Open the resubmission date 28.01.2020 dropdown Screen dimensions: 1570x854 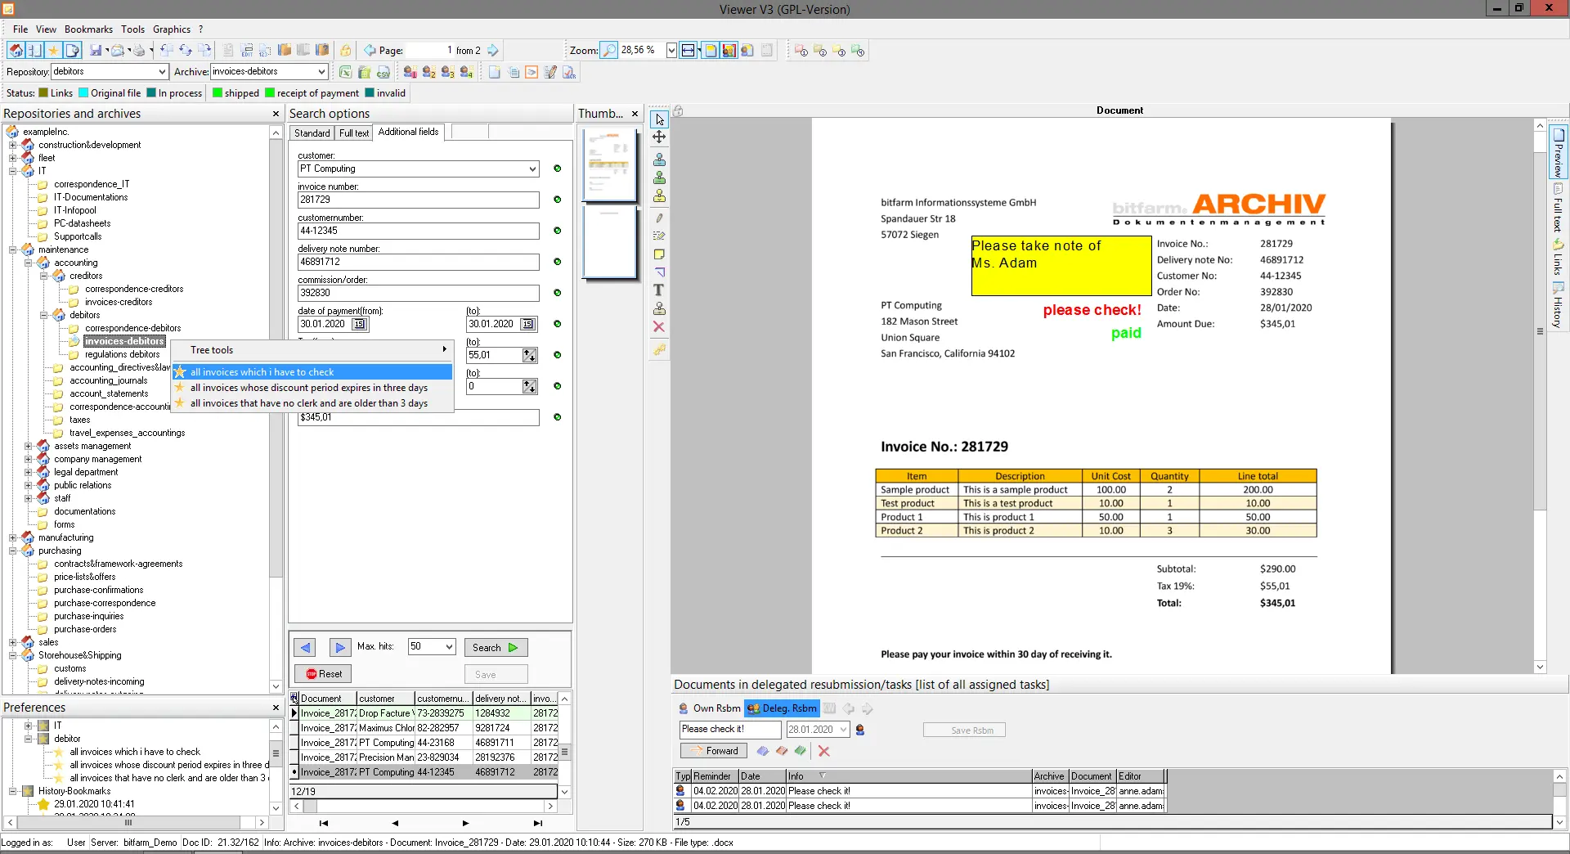(x=843, y=730)
